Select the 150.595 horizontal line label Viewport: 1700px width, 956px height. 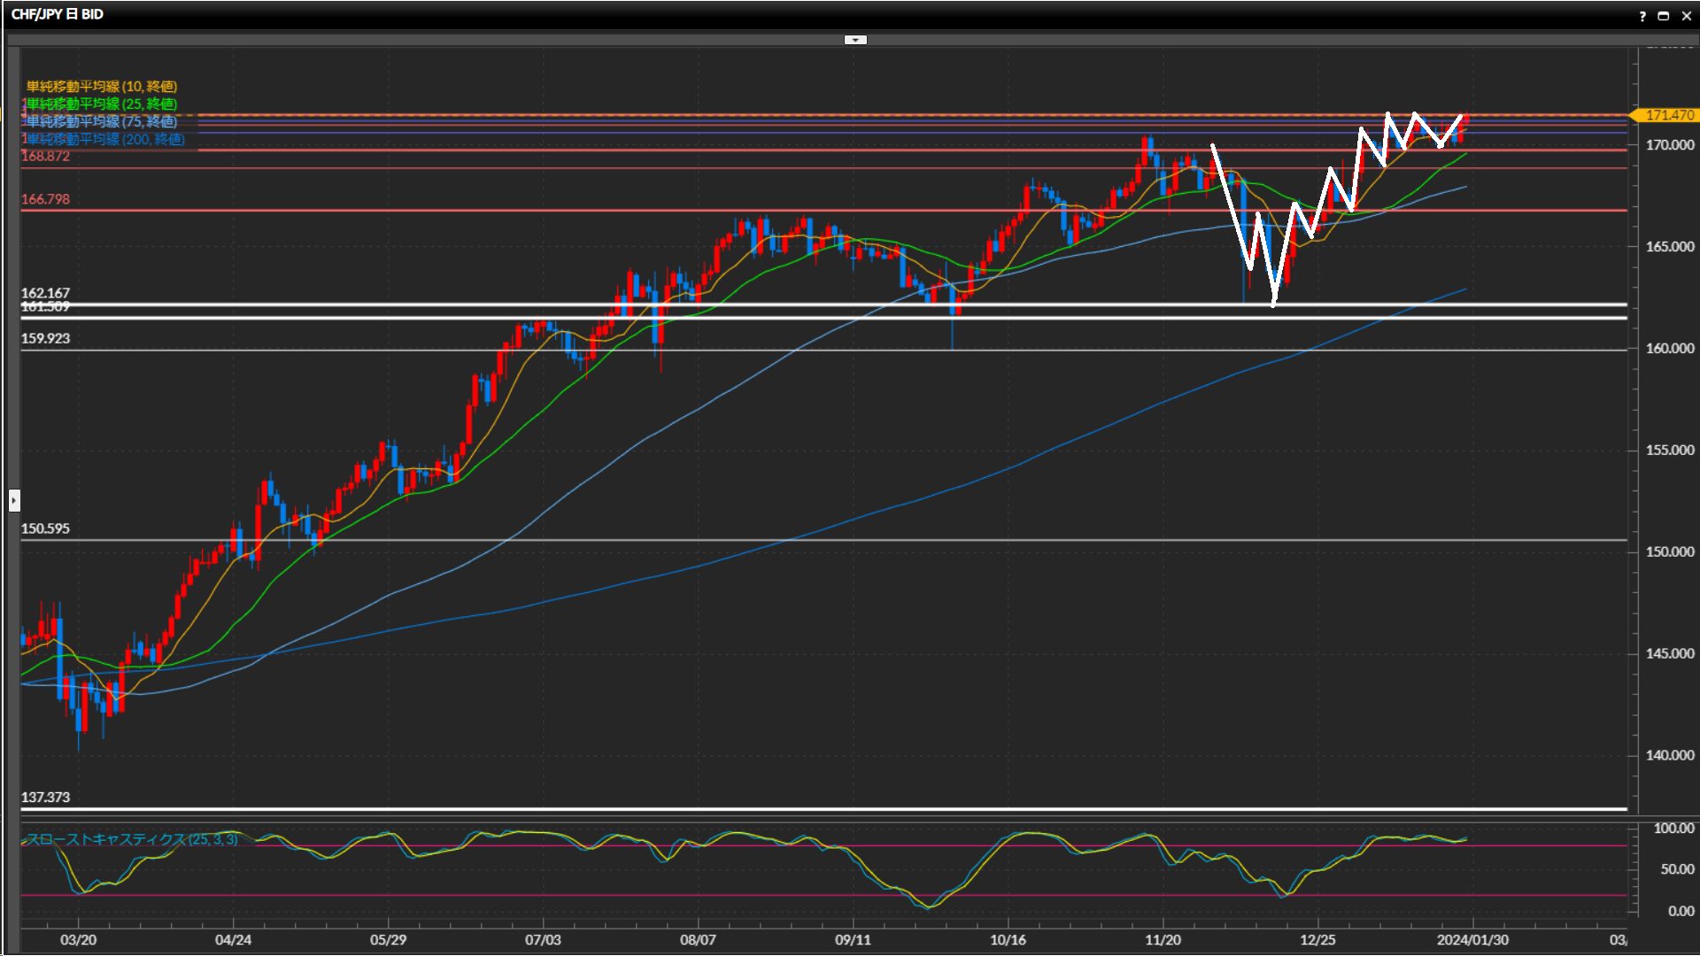pos(45,528)
